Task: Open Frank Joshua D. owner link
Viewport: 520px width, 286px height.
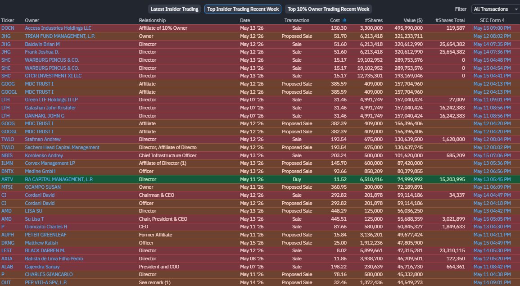Action: click(x=42, y=52)
